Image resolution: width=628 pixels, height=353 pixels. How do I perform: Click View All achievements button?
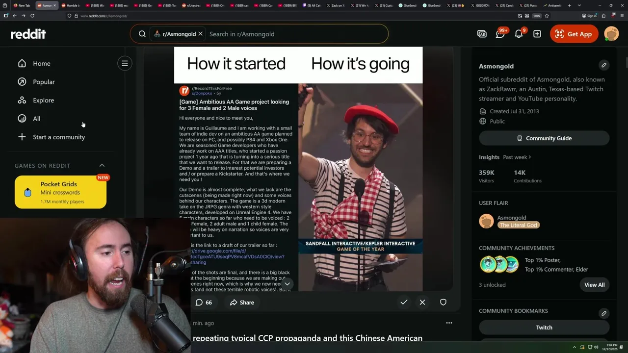pos(594,285)
